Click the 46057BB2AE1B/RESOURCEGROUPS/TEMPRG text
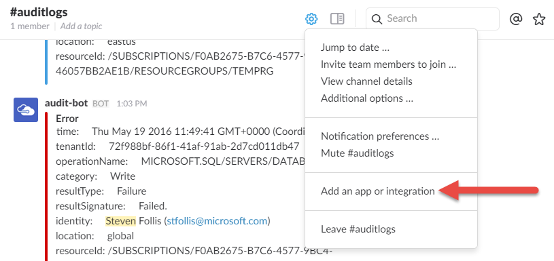This screenshot has width=554, height=261. pos(165,71)
